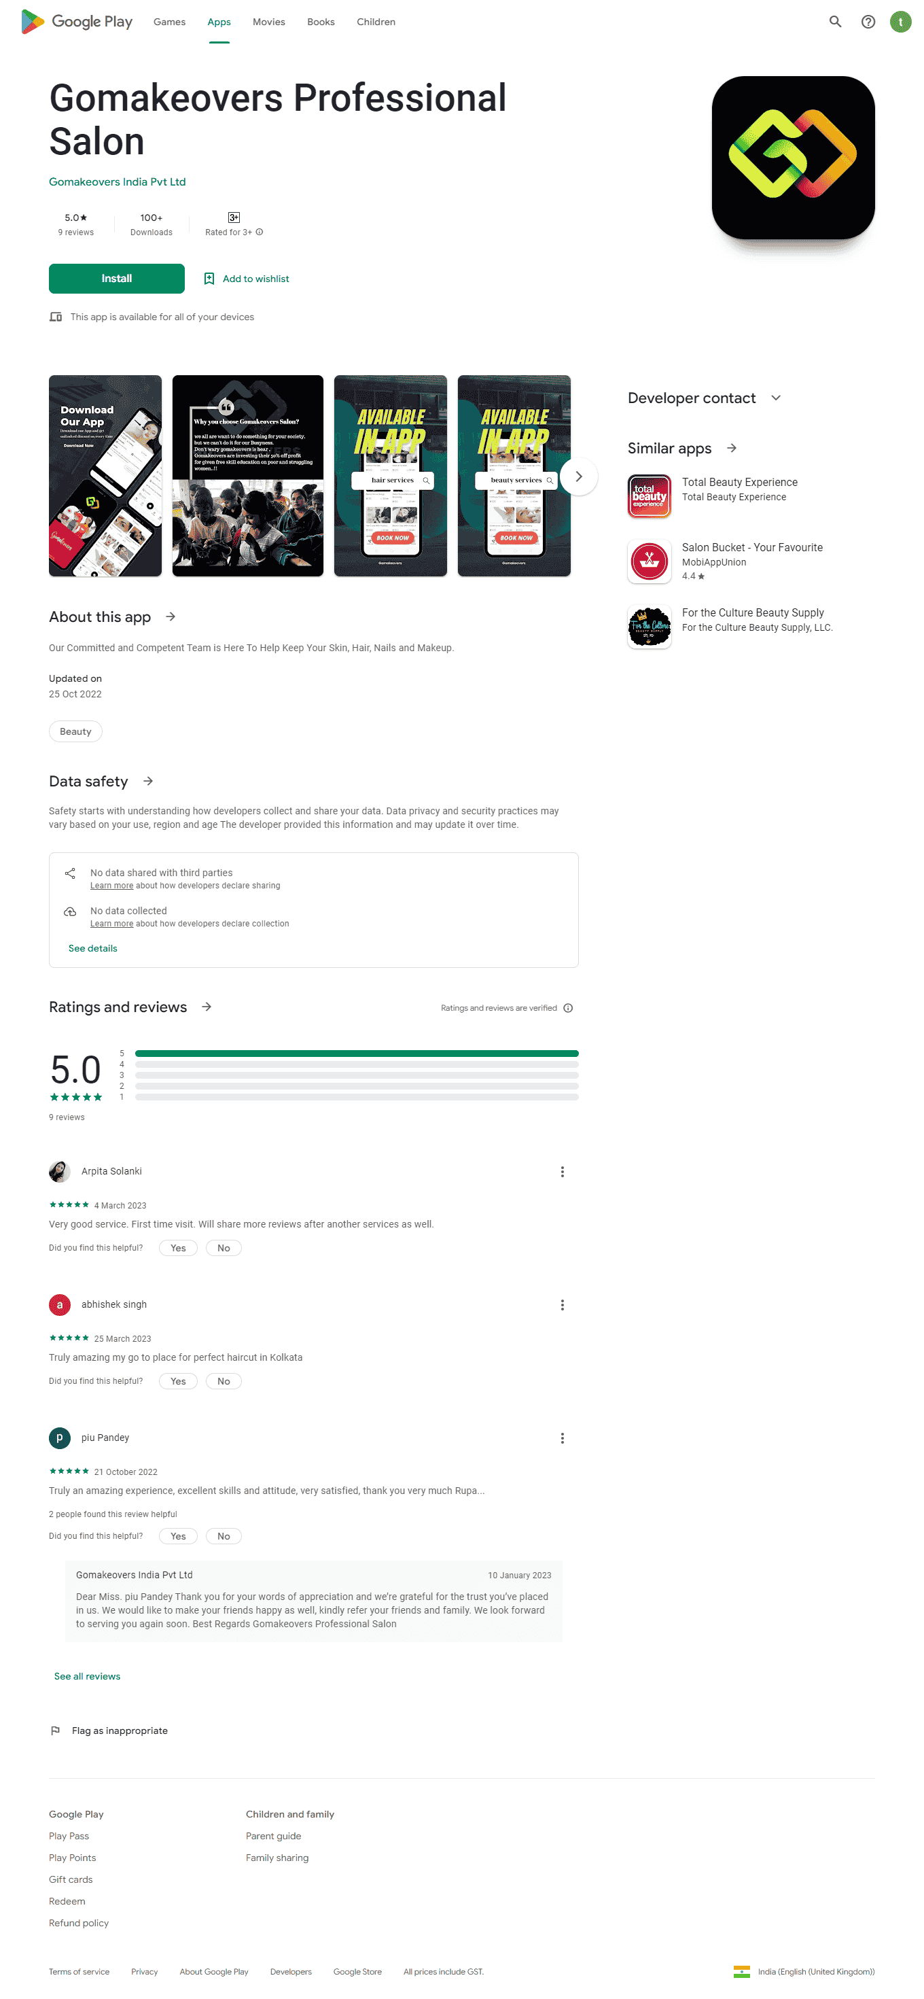The width and height of the screenshot is (924, 1999).
Task: Open options menu for Arpita Solanki review
Action: [562, 1172]
